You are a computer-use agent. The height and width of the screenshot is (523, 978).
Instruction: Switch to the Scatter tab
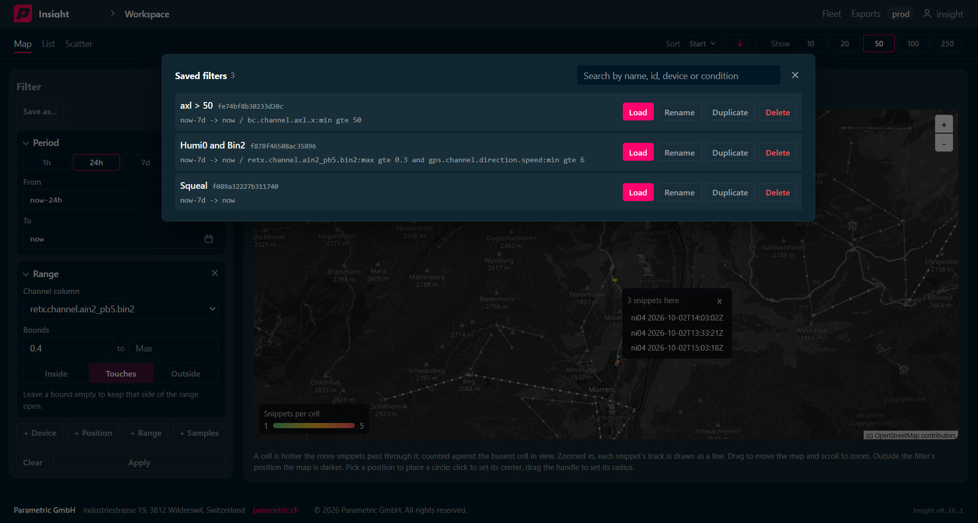pos(79,44)
